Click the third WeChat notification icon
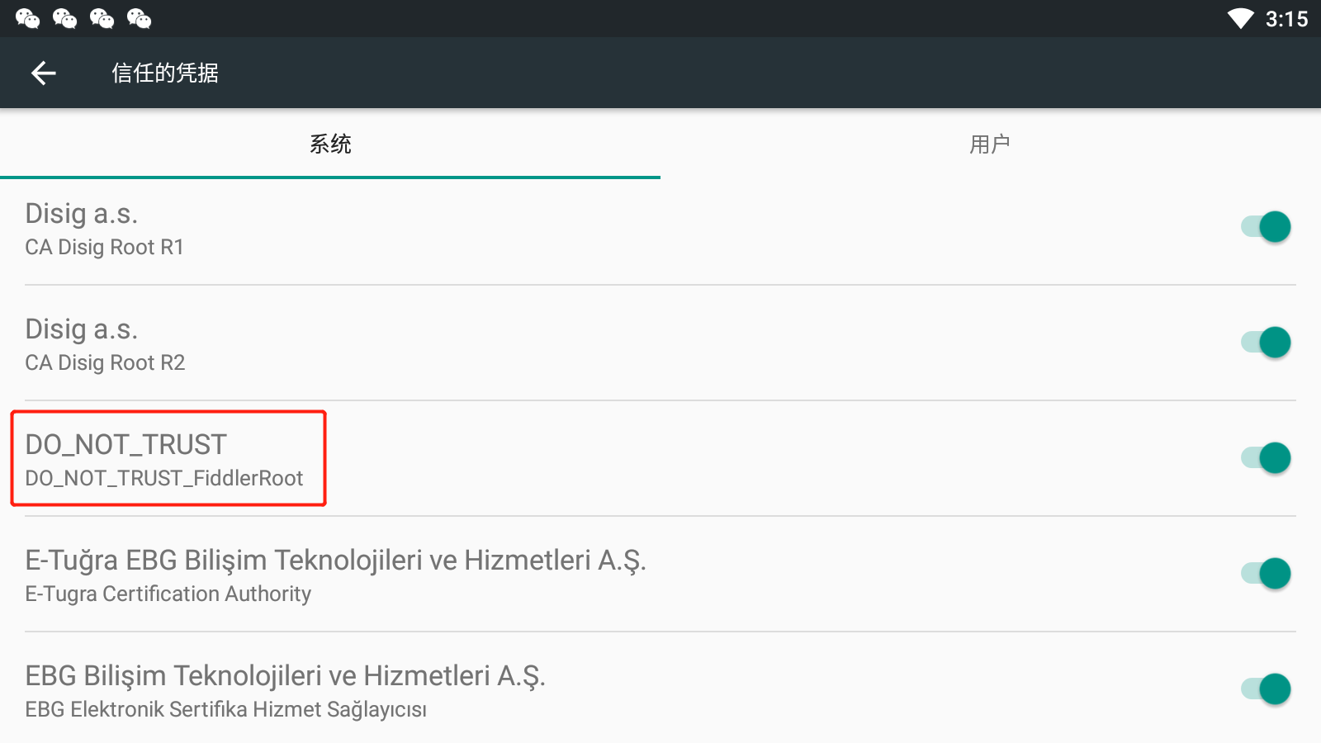Viewport: 1321px width, 743px height. (x=102, y=18)
